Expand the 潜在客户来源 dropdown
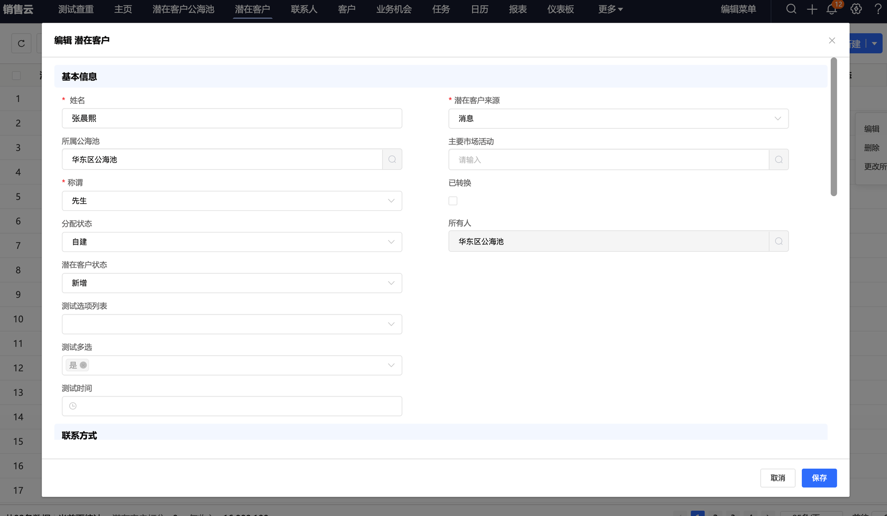Image resolution: width=887 pixels, height=516 pixels. 618,119
